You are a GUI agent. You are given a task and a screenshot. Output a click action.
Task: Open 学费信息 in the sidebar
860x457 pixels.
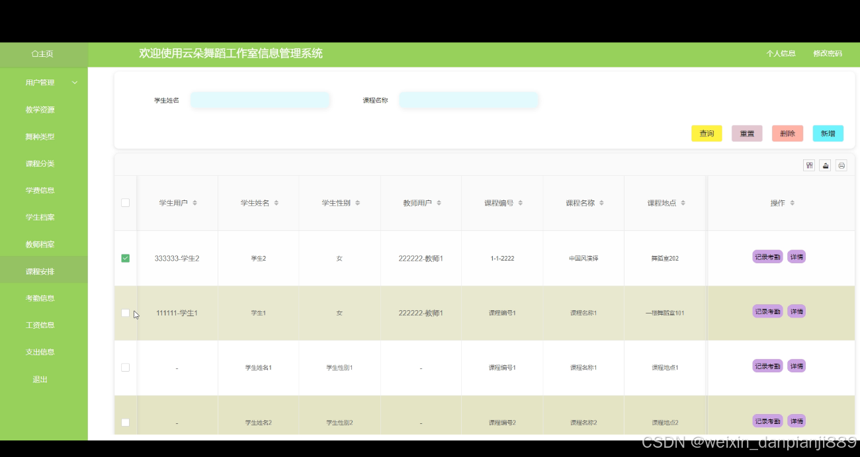click(x=44, y=190)
